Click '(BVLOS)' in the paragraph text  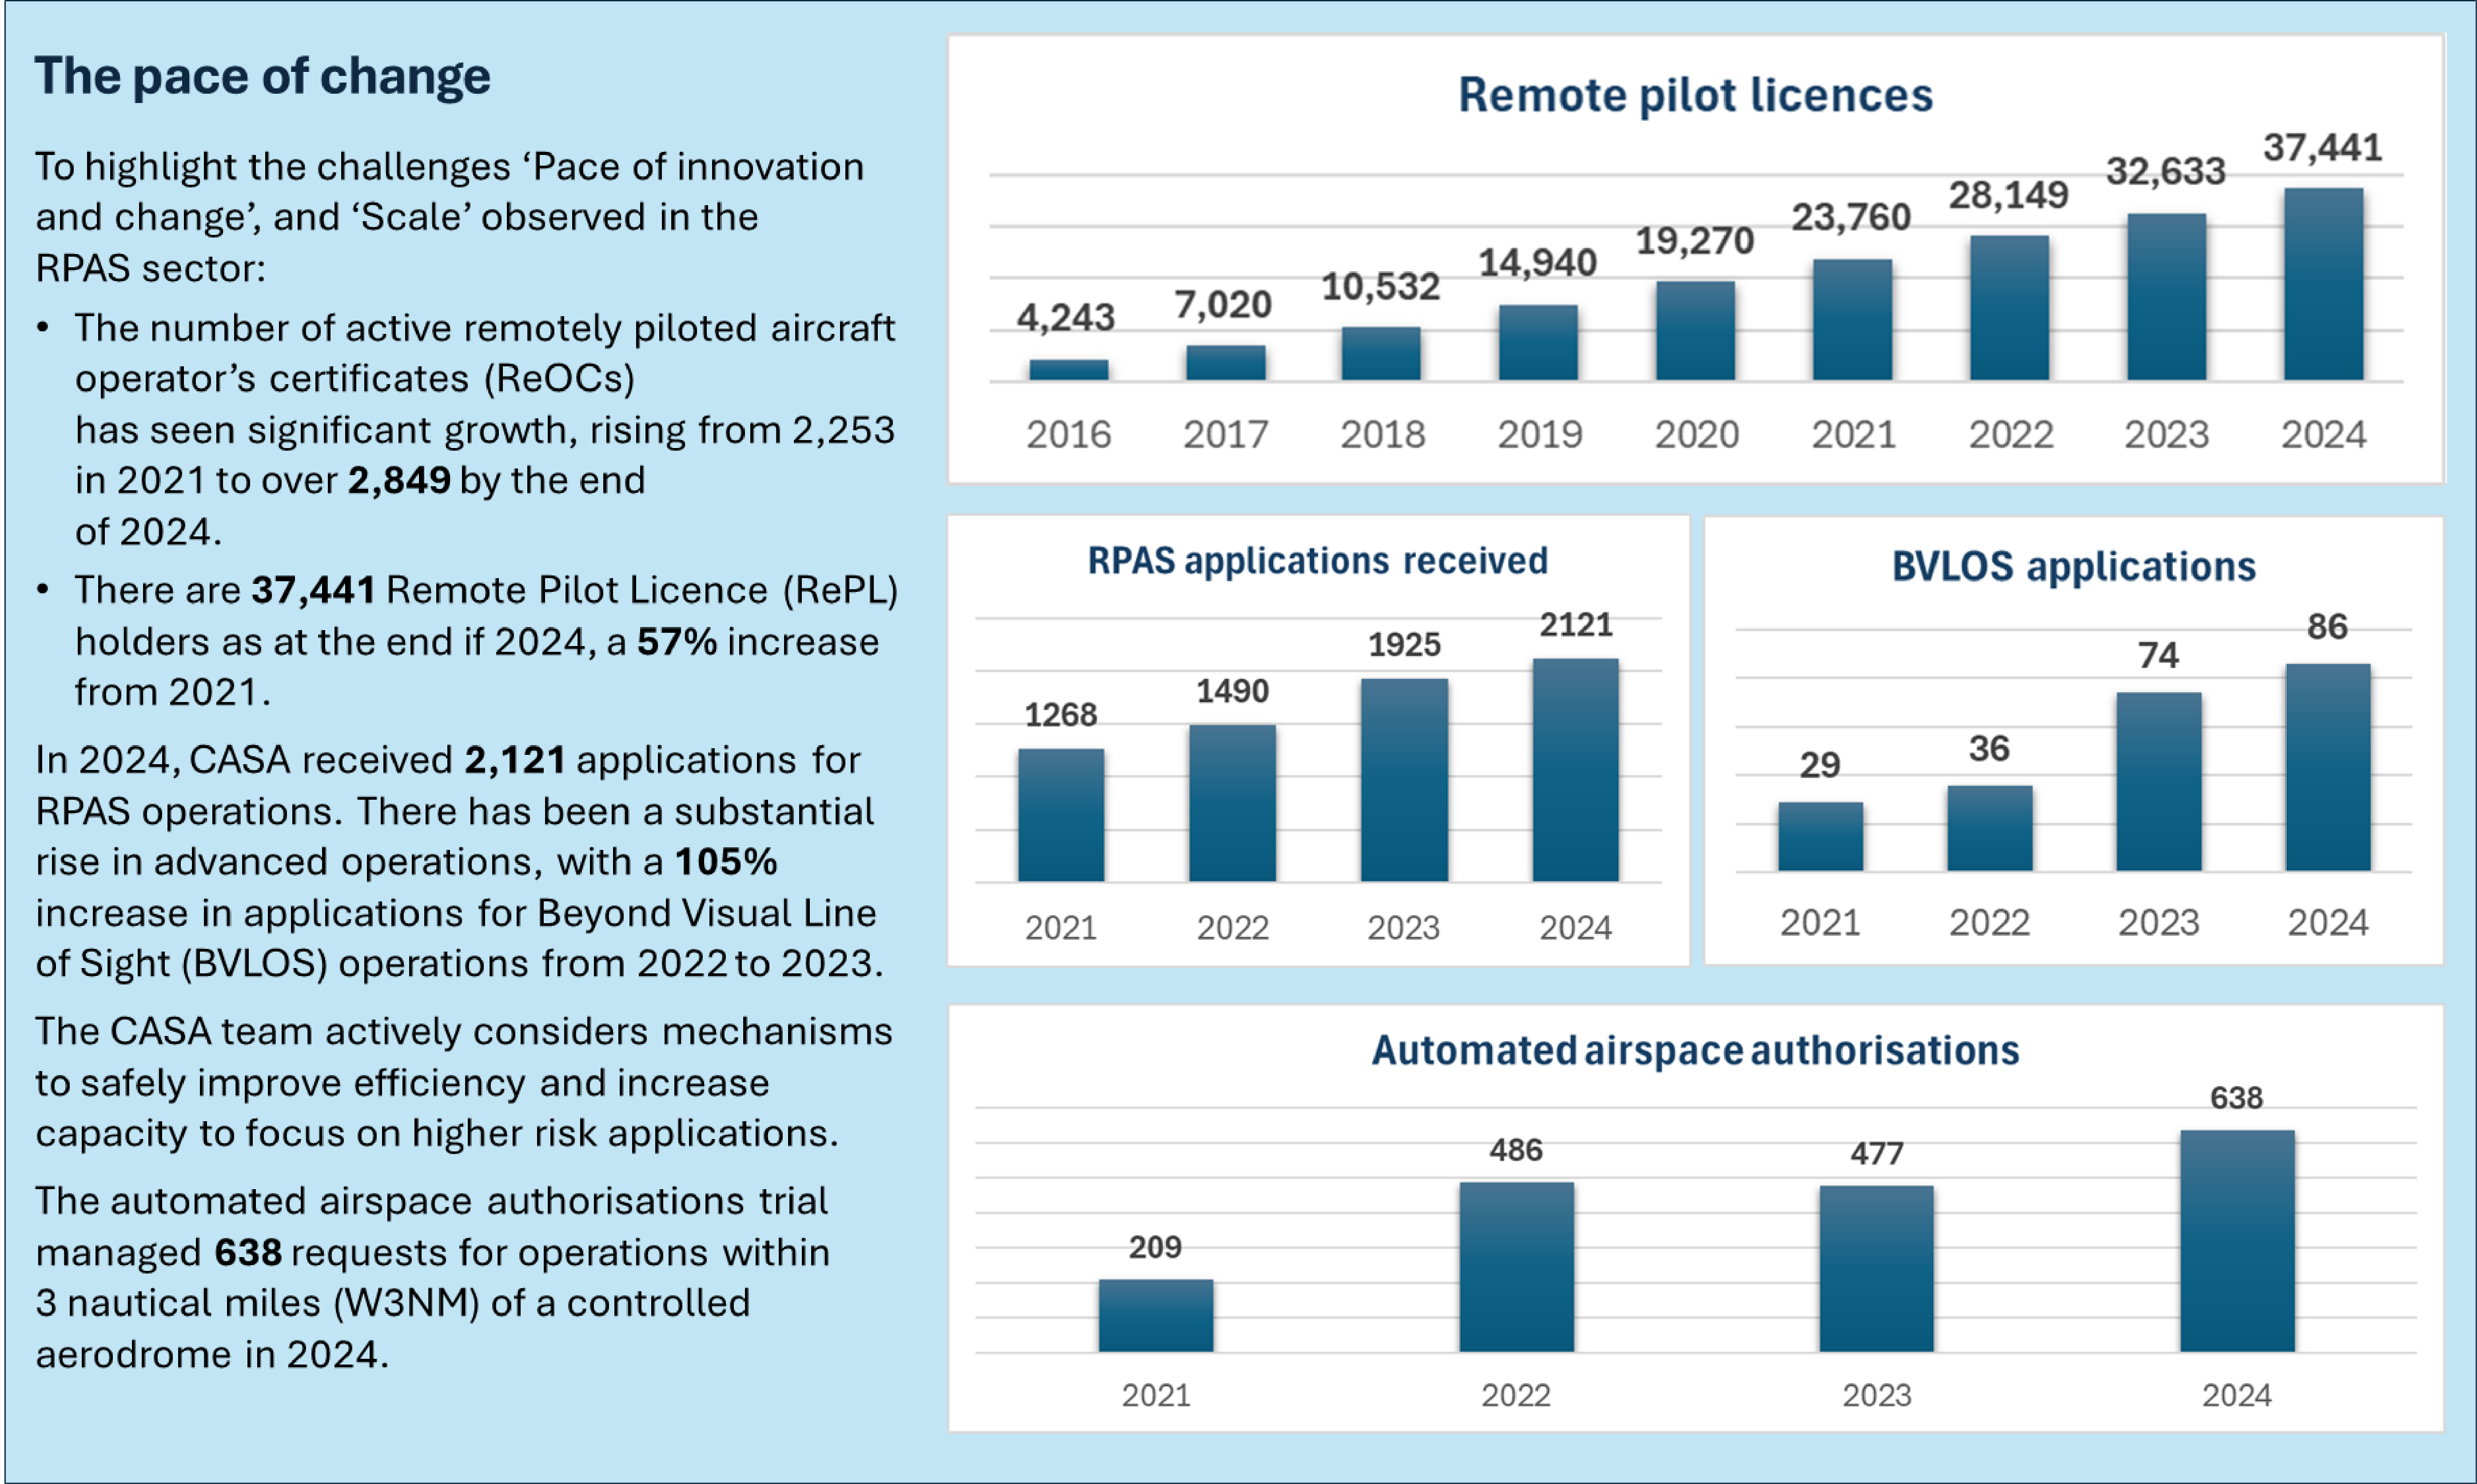(x=254, y=964)
